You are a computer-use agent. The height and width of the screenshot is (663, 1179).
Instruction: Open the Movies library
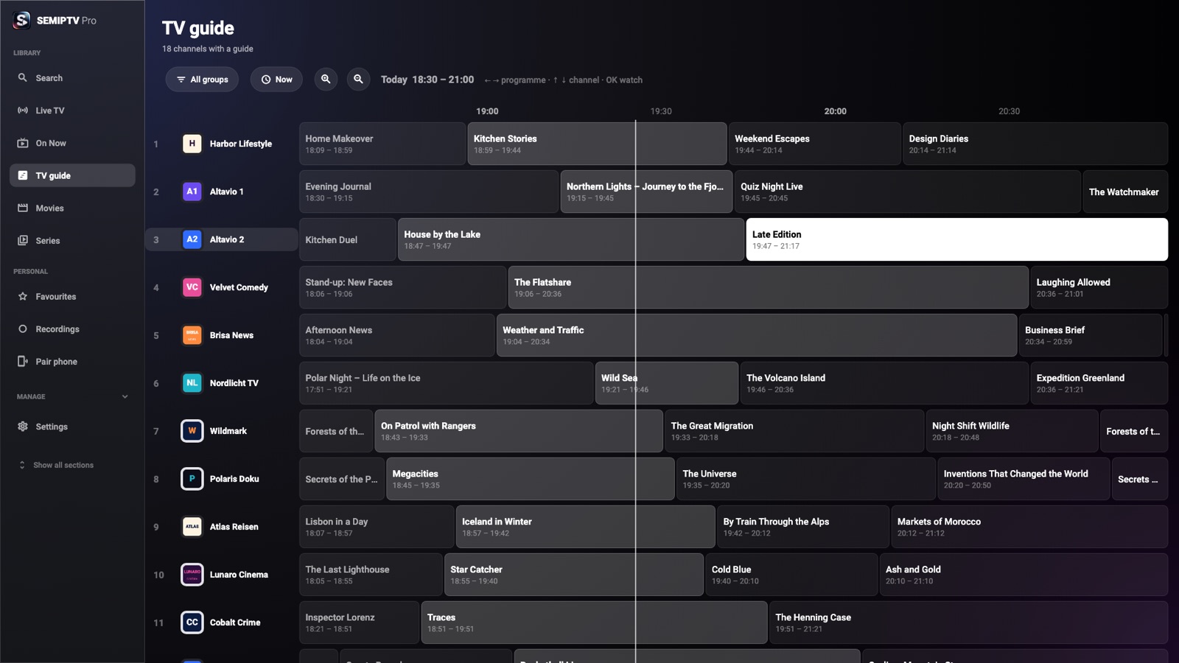72,208
